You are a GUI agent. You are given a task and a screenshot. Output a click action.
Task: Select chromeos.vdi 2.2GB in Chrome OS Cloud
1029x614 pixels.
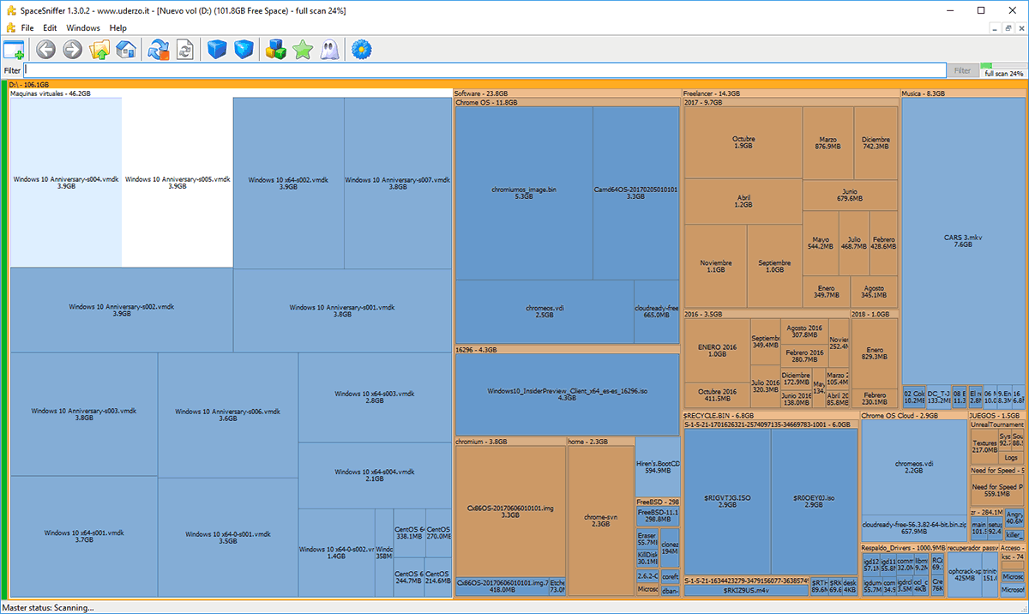(914, 467)
